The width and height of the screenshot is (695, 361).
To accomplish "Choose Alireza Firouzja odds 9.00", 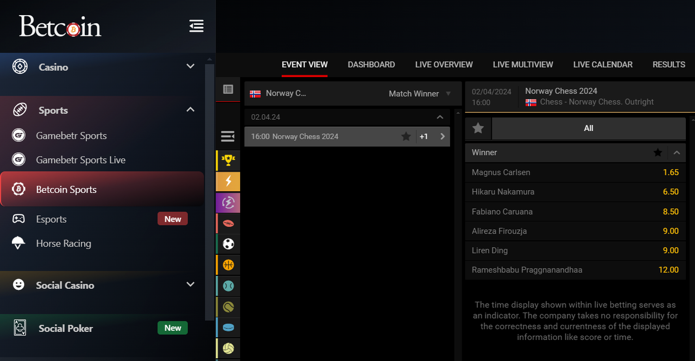I will pyautogui.click(x=575, y=231).
